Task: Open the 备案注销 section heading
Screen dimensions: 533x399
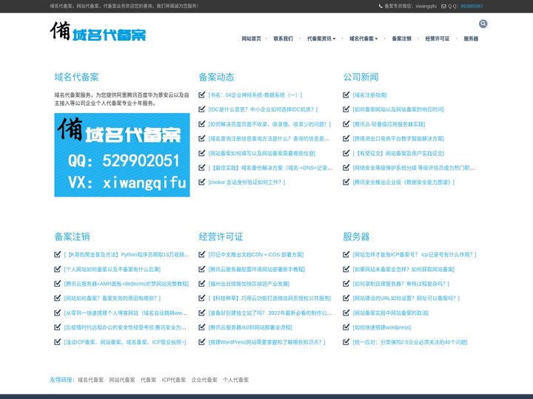Action: tap(72, 236)
